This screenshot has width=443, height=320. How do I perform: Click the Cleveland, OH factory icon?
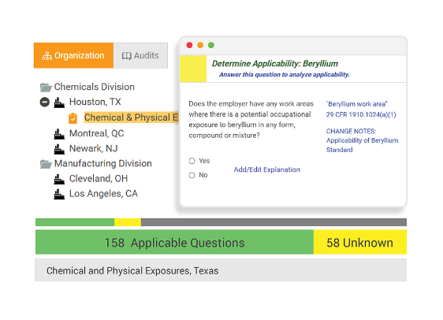tap(59, 179)
